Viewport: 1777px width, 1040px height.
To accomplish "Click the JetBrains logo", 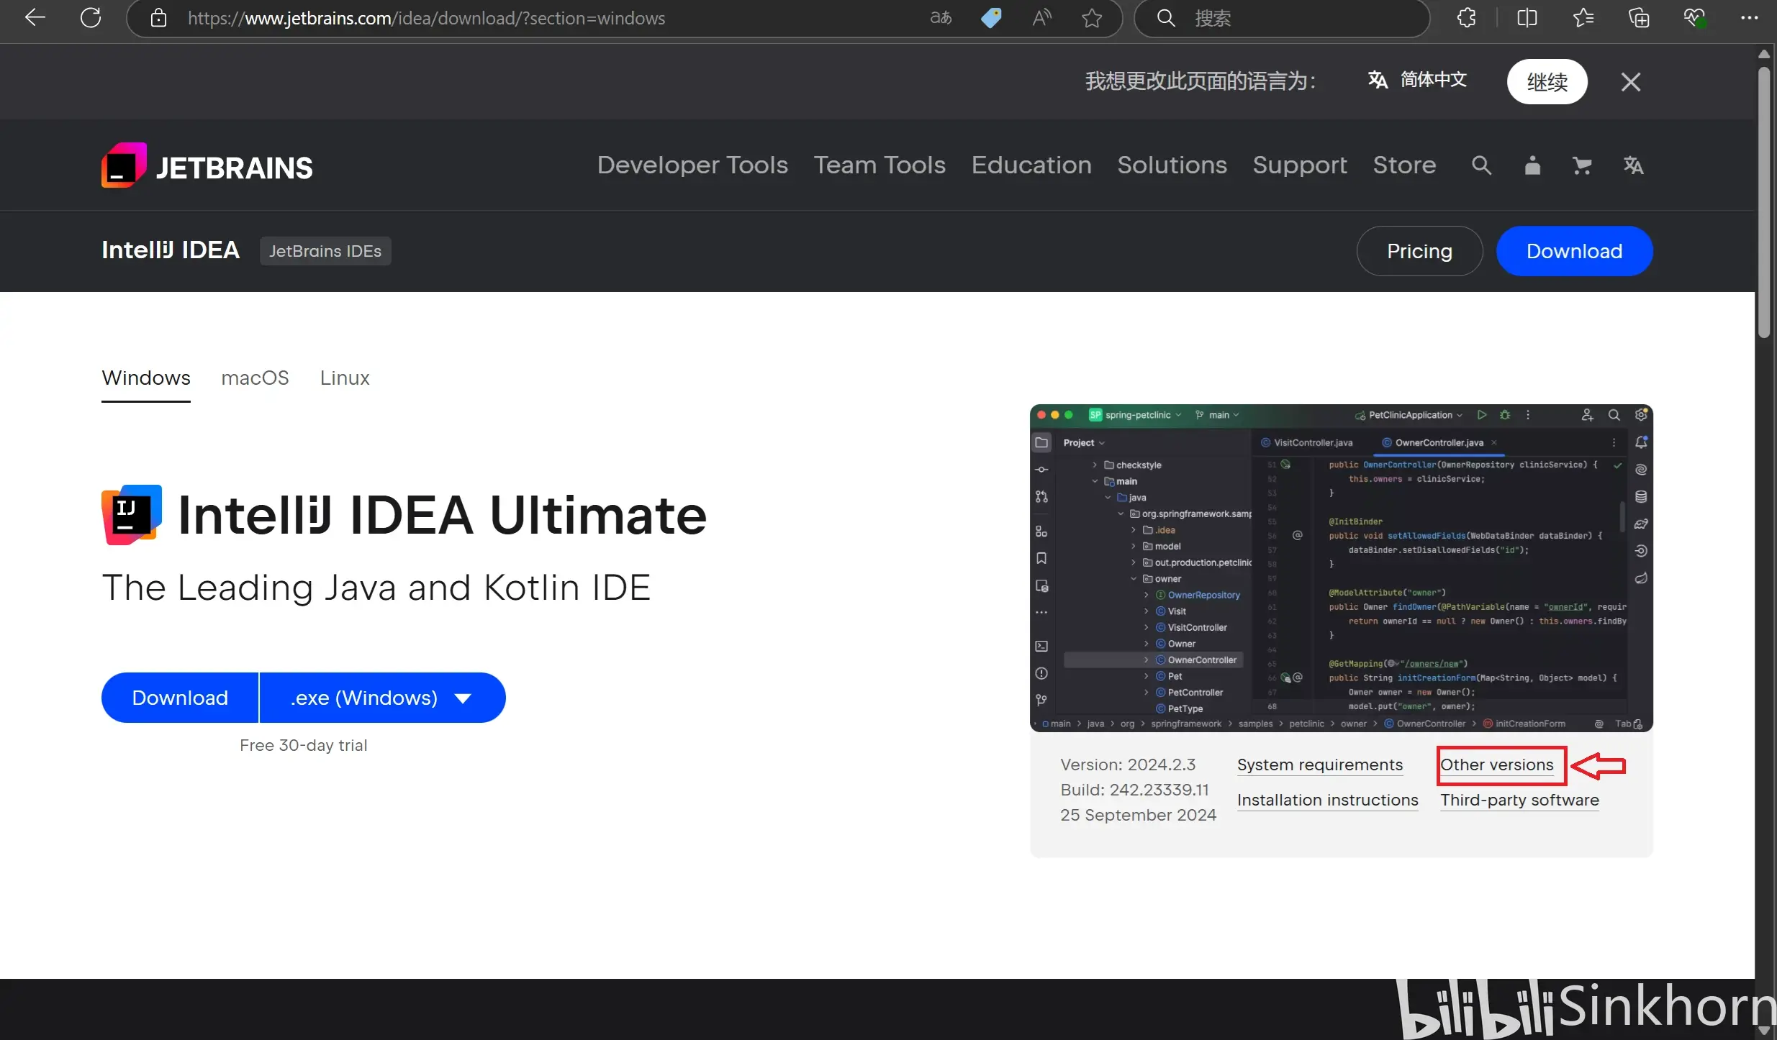I will pyautogui.click(x=207, y=165).
